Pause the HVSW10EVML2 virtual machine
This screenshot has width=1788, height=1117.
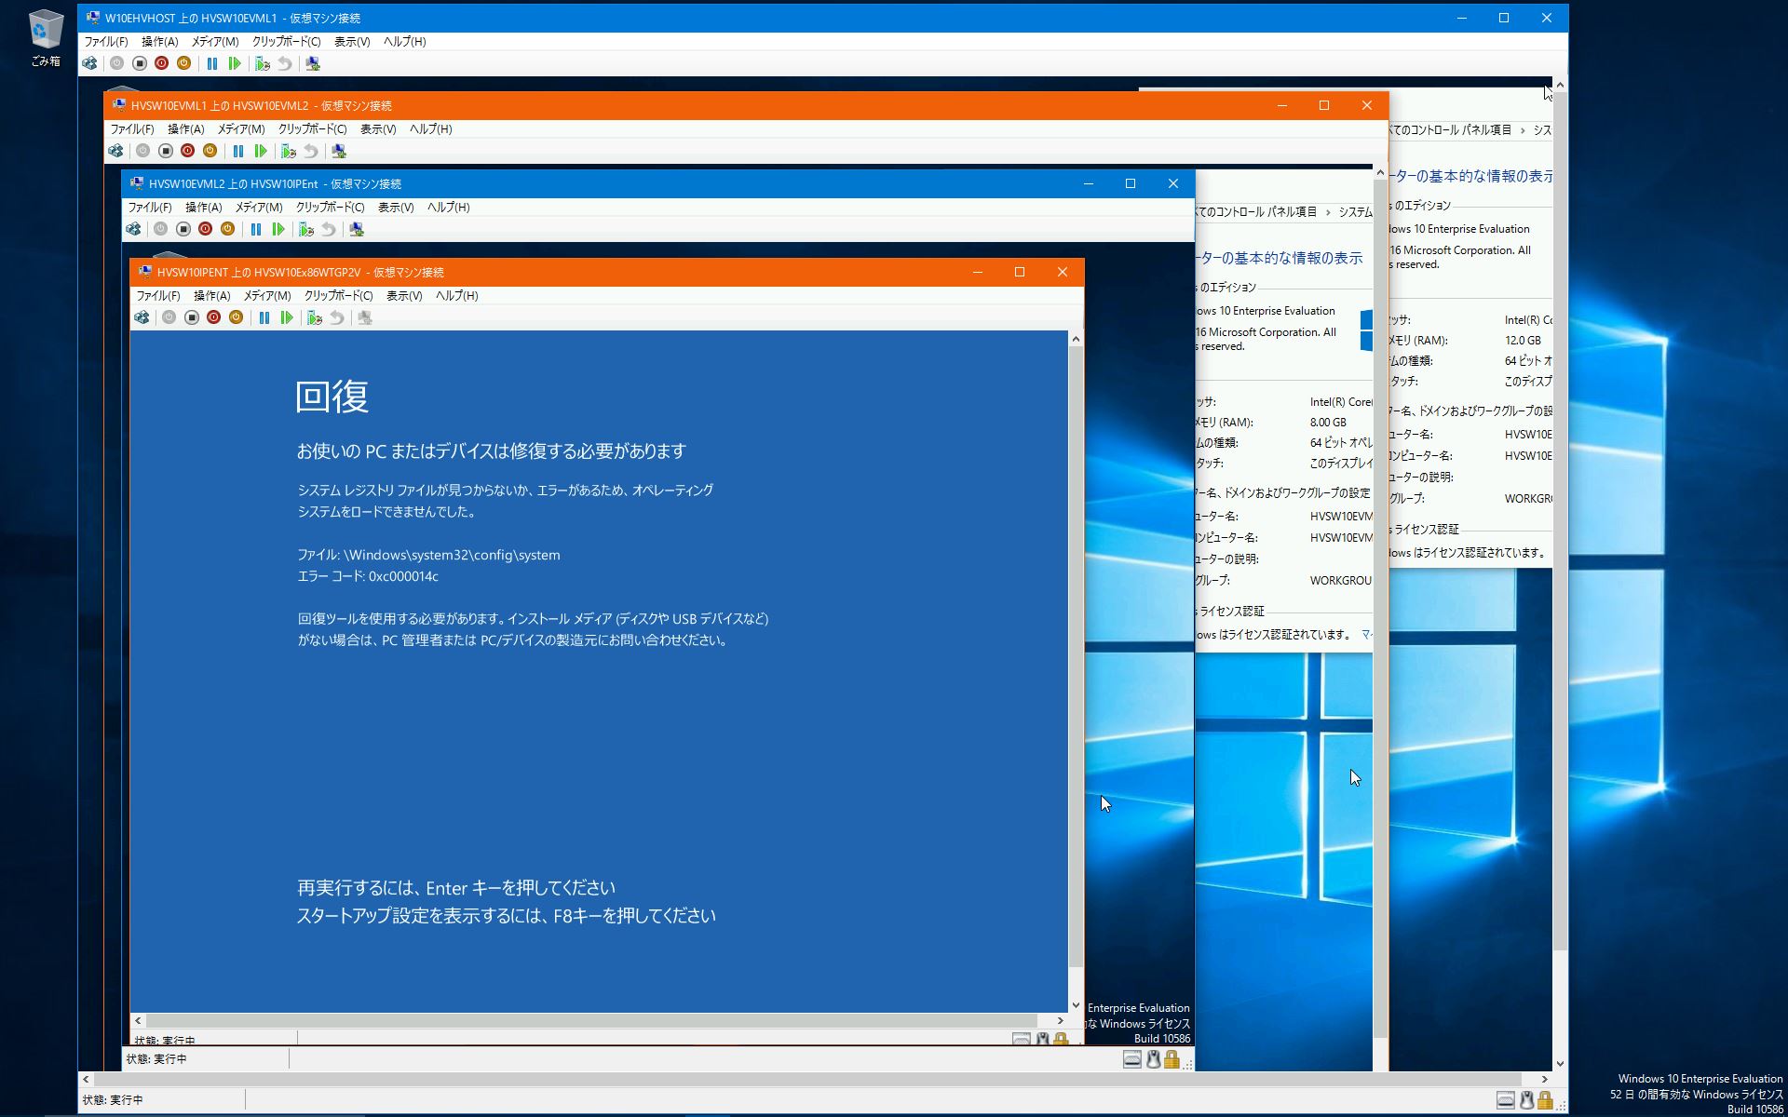tap(238, 151)
